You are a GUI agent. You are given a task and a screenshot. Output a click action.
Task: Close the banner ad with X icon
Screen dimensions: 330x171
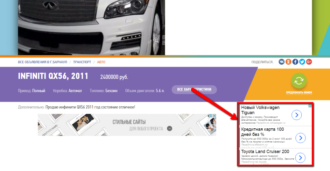click(214, 116)
